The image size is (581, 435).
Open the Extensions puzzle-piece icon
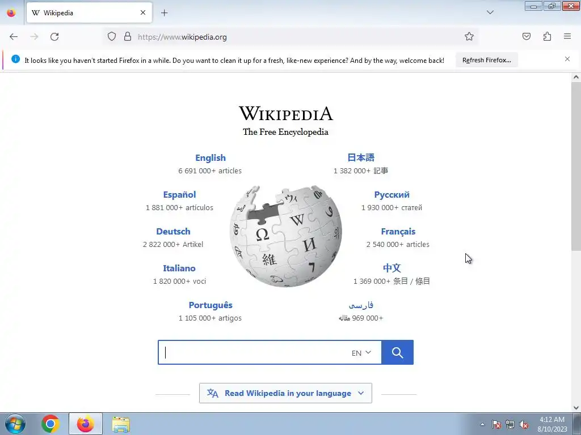point(547,37)
